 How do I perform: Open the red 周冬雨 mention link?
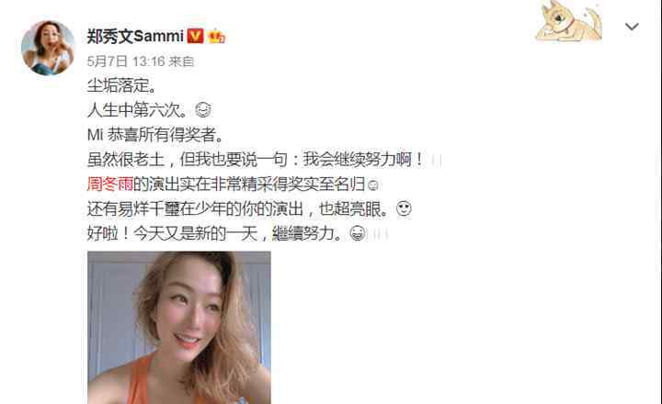pyautogui.click(x=110, y=184)
